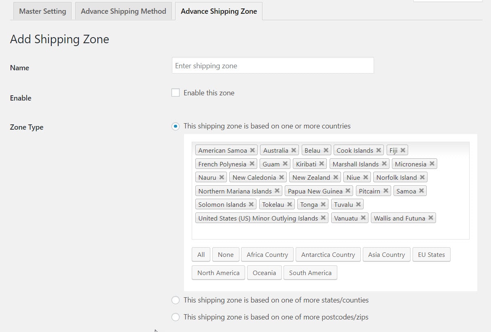The width and height of the screenshot is (491, 332).
Task: Open the Advance Shipping Method tab
Action: tap(123, 11)
